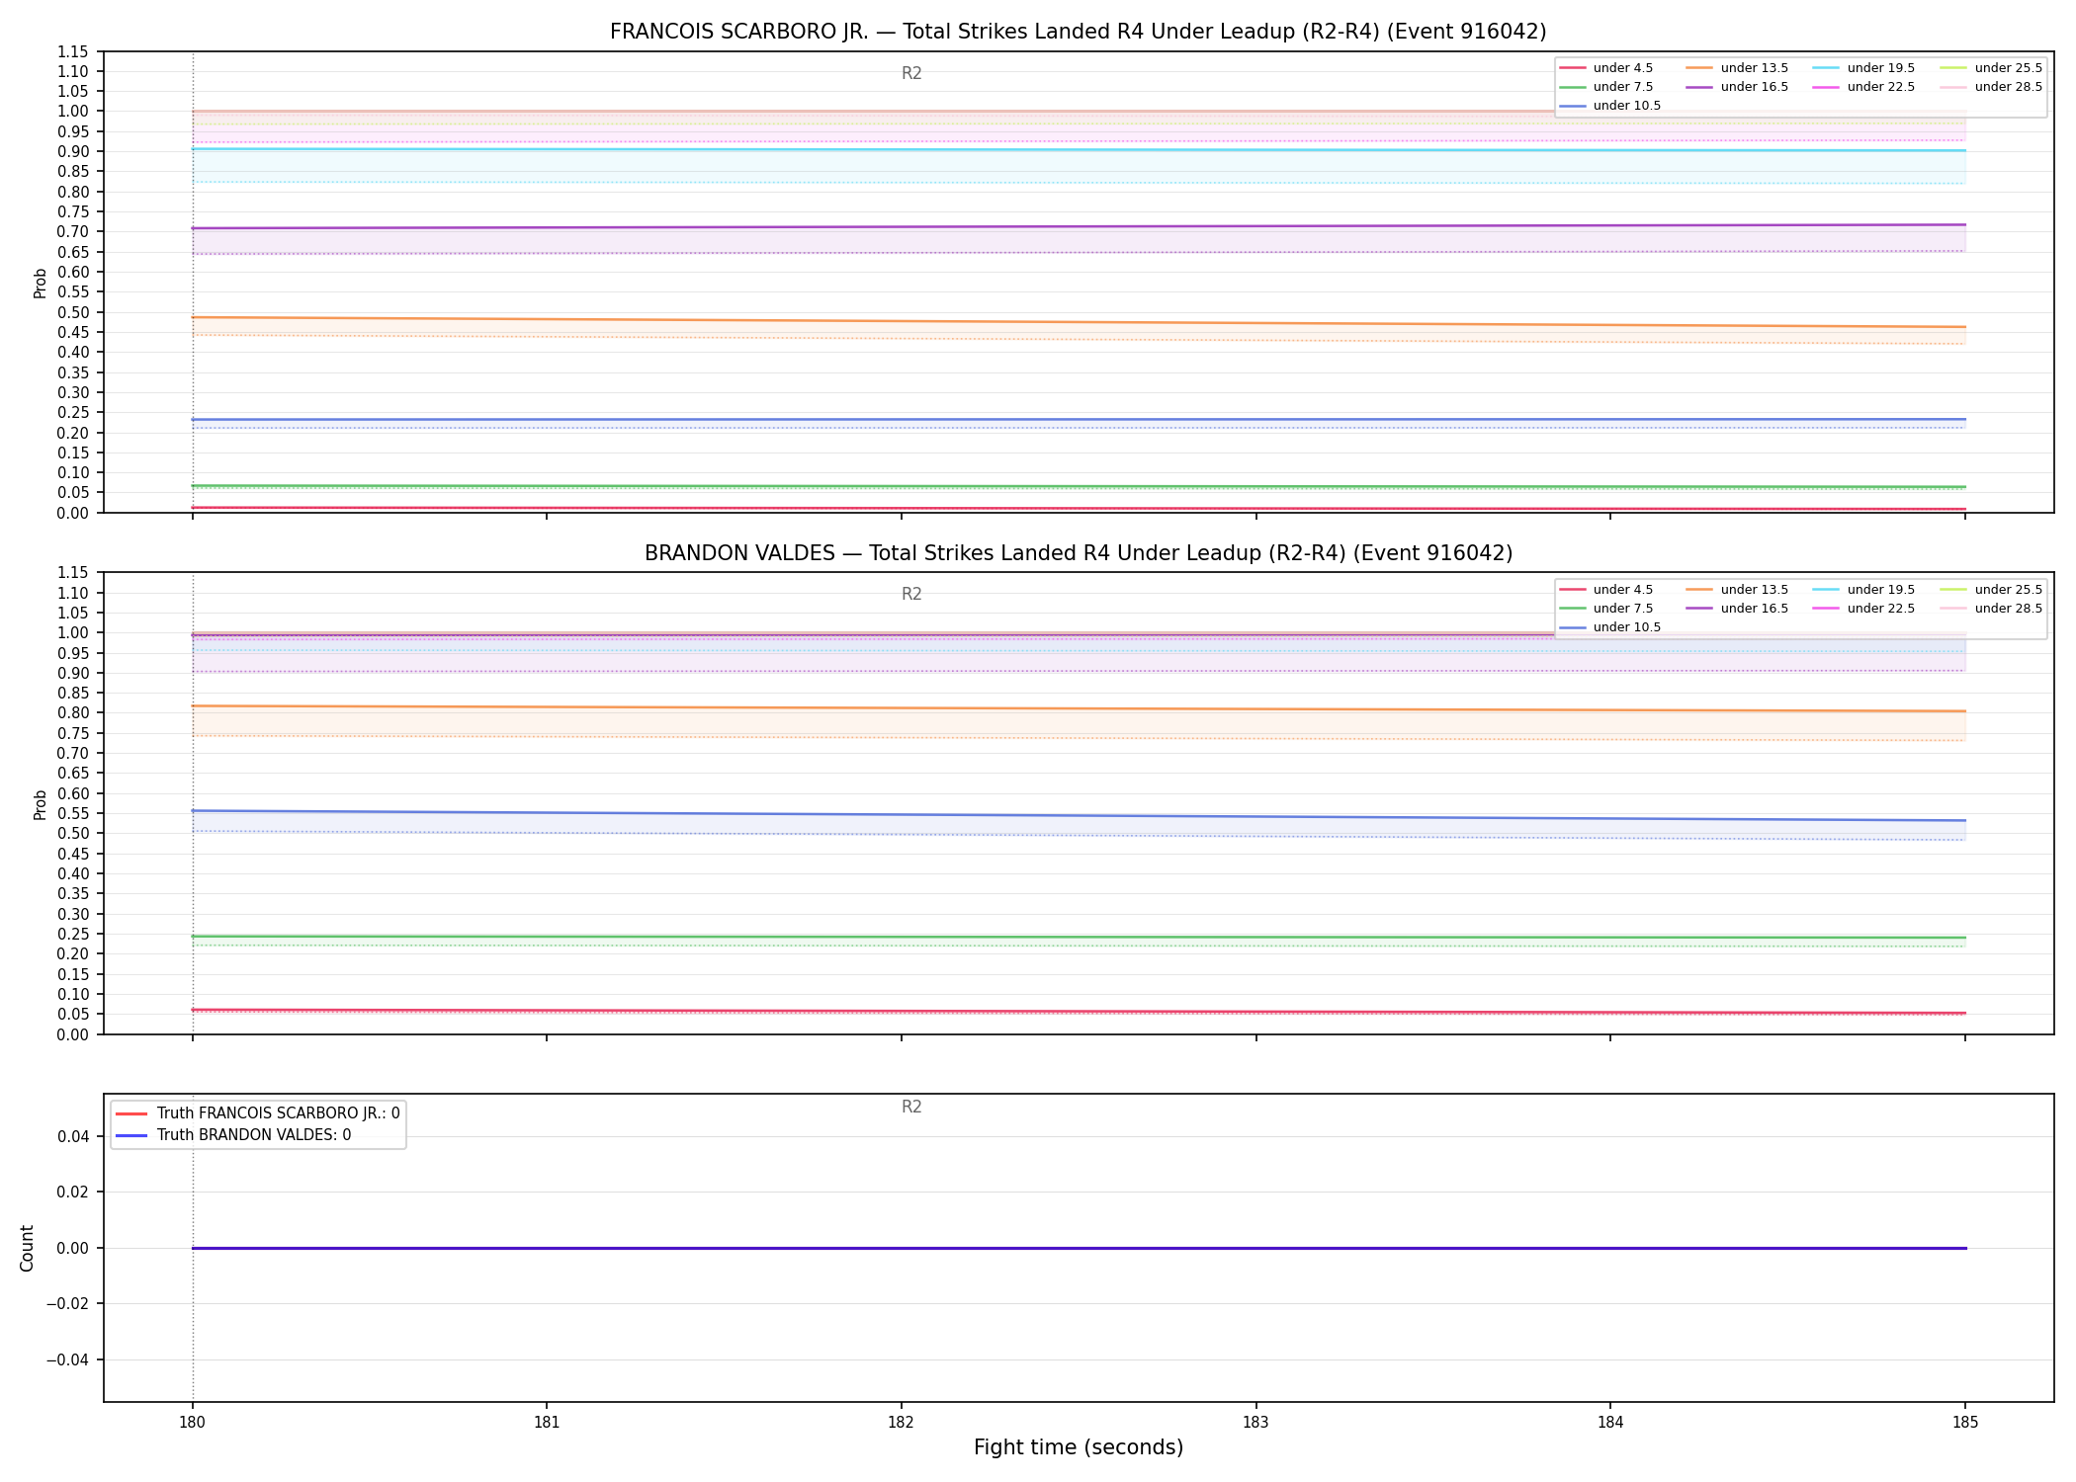The image size is (2076, 1482).
Task: Click the x-axis tick label 180
Action: click(x=193, y=1423)
